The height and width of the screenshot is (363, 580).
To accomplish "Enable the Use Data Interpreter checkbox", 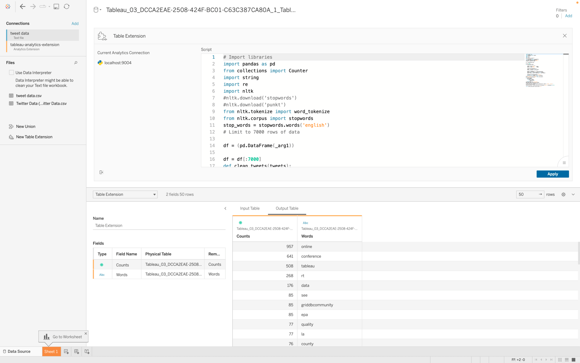I will coord(12,73).
